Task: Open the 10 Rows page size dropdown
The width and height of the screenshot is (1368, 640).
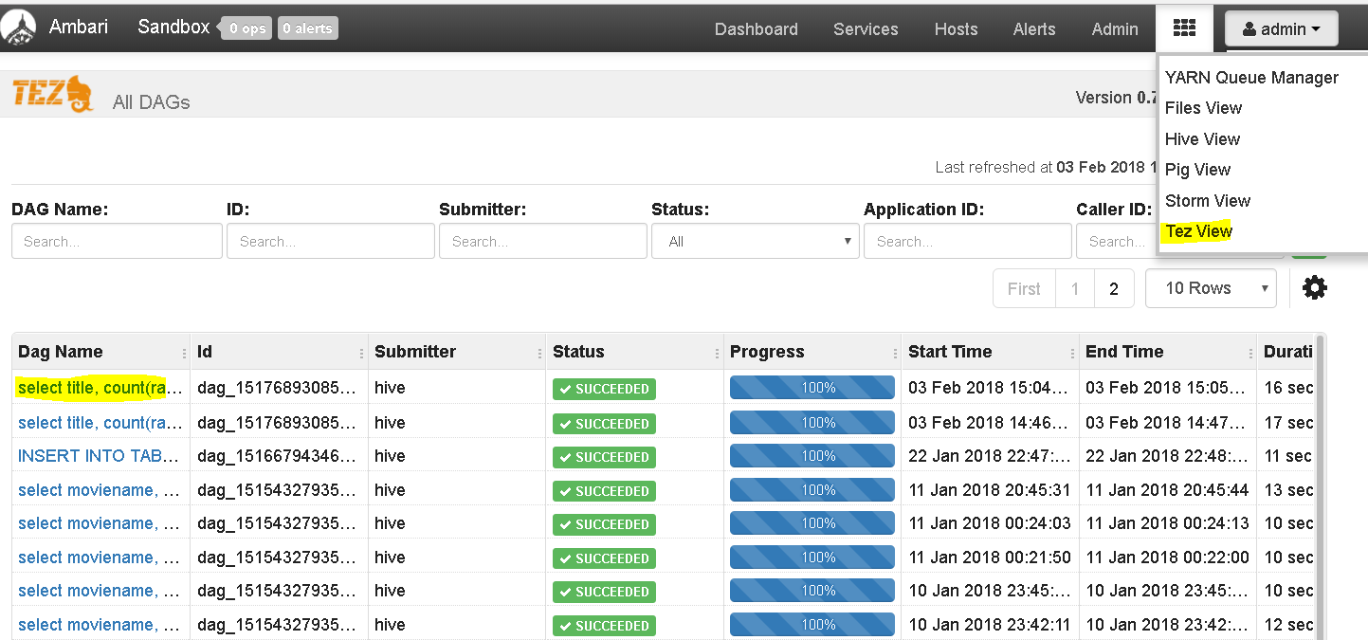Action: (x=1211, y=288)
